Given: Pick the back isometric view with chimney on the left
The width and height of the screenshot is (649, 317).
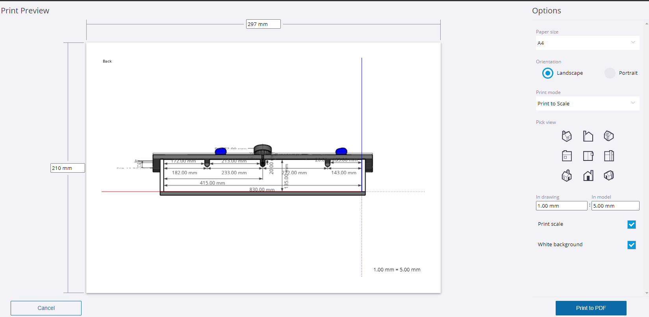Looking at the screenshot, I should click(x=567, y=136).
